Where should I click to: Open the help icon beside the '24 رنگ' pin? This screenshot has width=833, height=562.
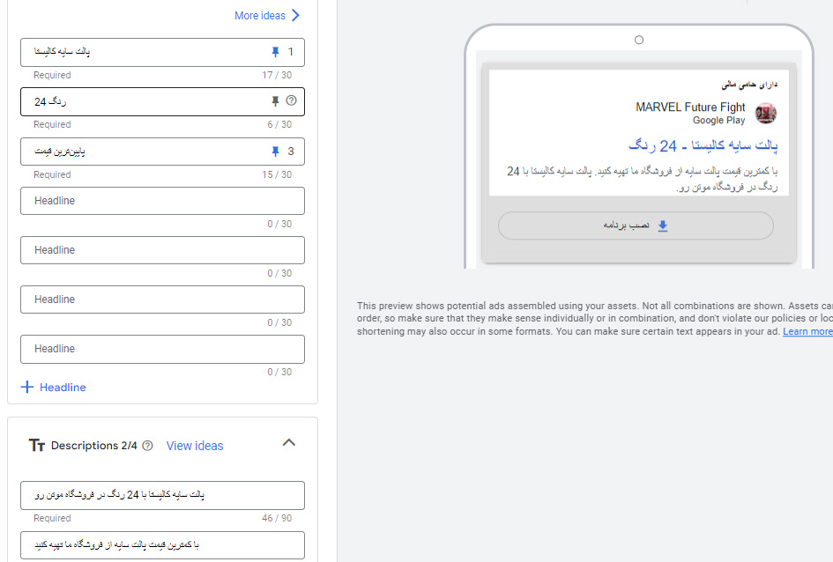pyautogui.click(x=291, y=100)
